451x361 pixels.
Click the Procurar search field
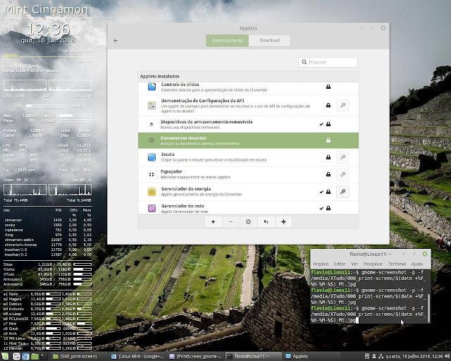(x=328, y=62)
